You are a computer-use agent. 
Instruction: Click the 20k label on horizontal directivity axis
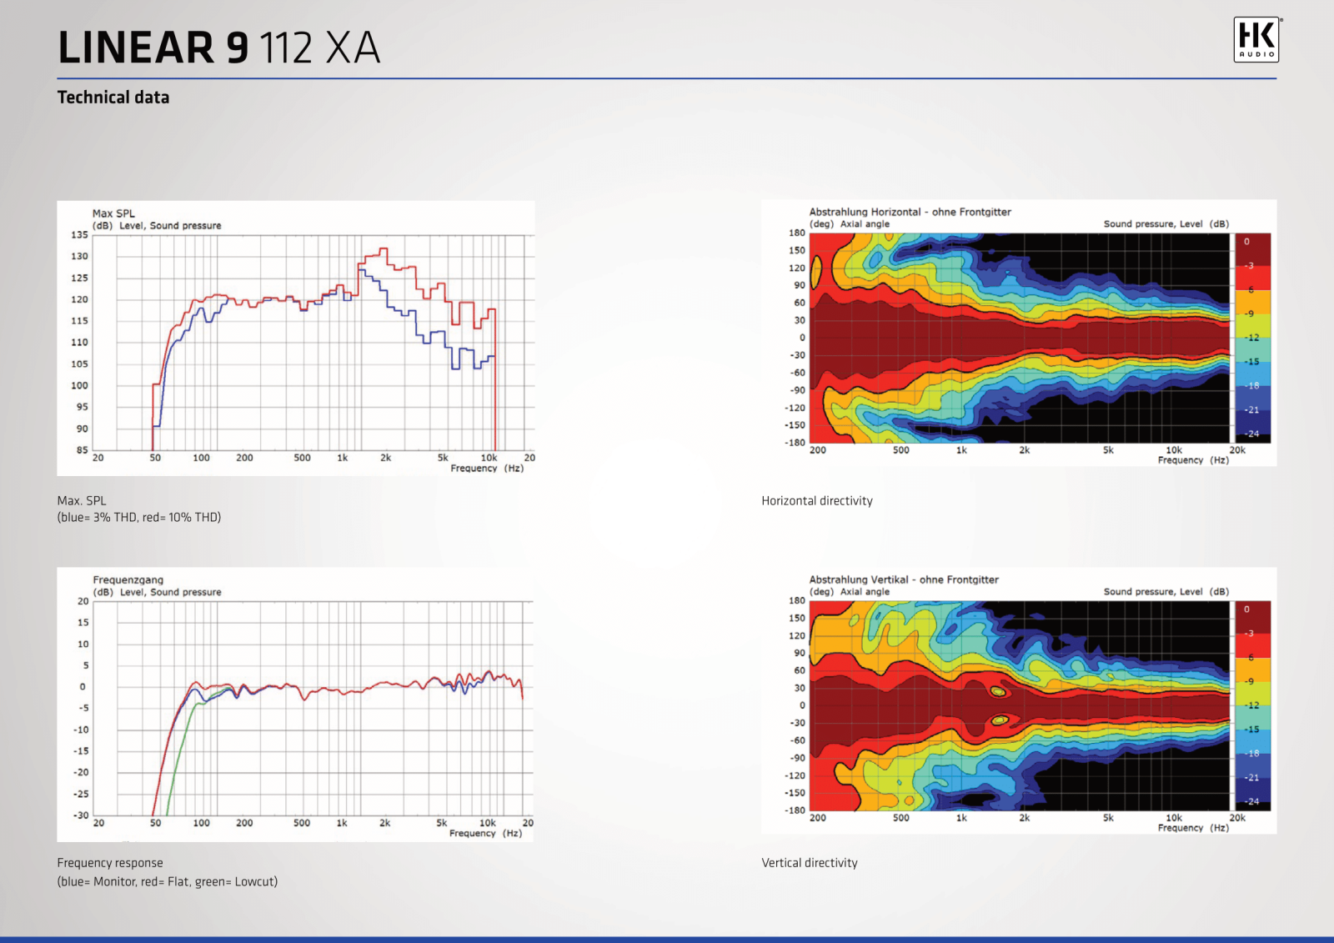point(1237,450)
